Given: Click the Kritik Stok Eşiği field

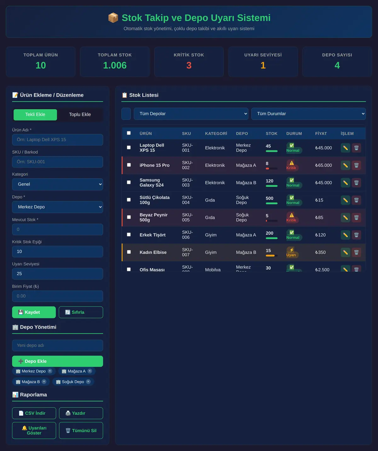Looking at the screenshot, I should tap(58, 252).
